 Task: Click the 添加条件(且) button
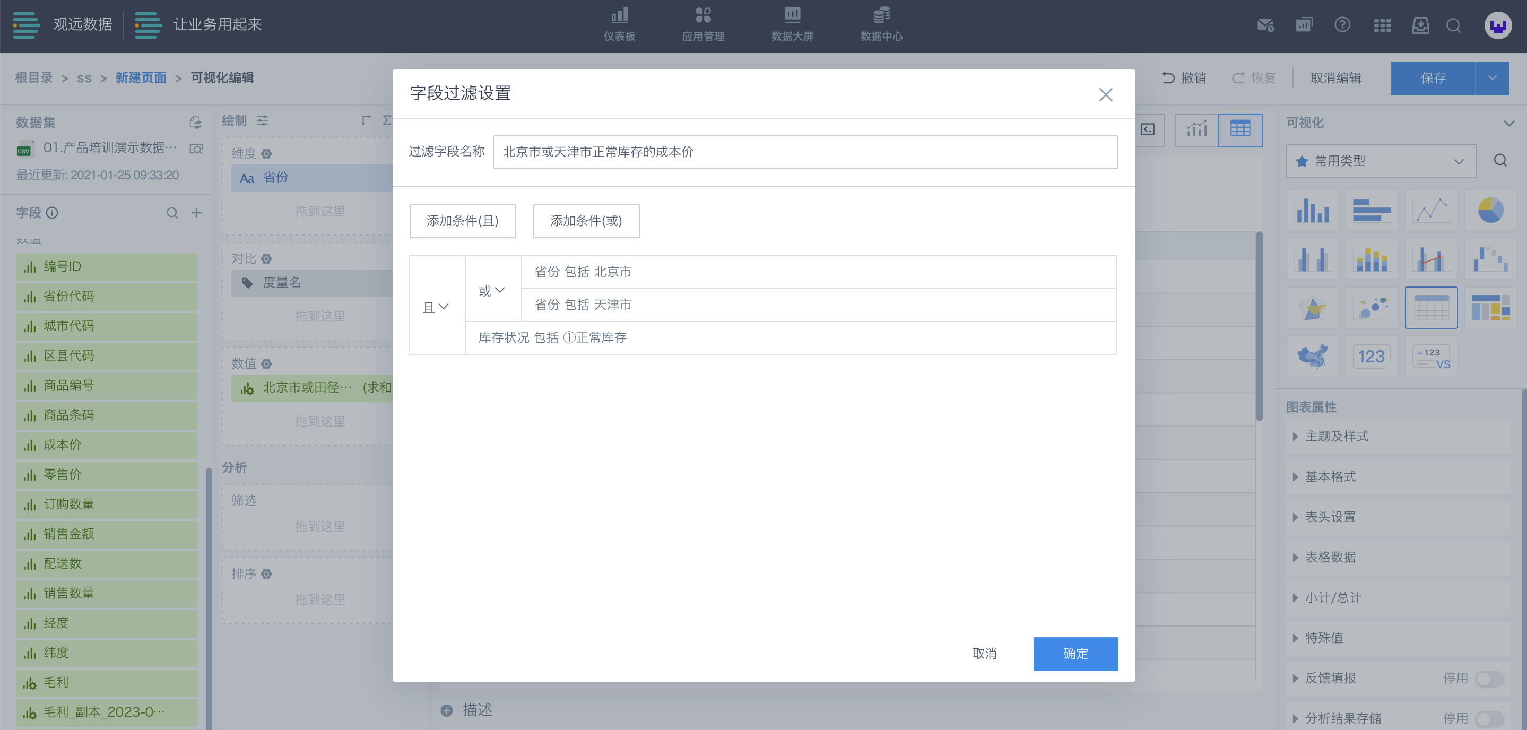462,221
